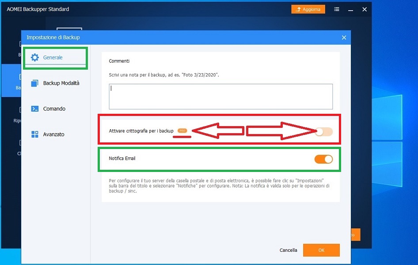418x265 pixels.
Task: Click the 'Per configurare il tuo server' note
Action: click(219, 186)
